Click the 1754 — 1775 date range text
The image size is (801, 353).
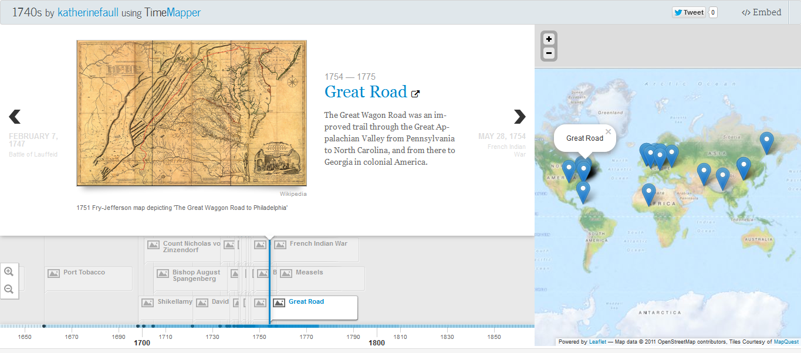(x=350, y=77)
